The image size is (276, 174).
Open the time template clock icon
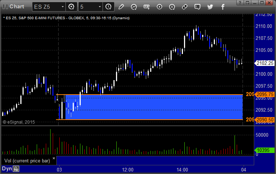tap(108, 7)
